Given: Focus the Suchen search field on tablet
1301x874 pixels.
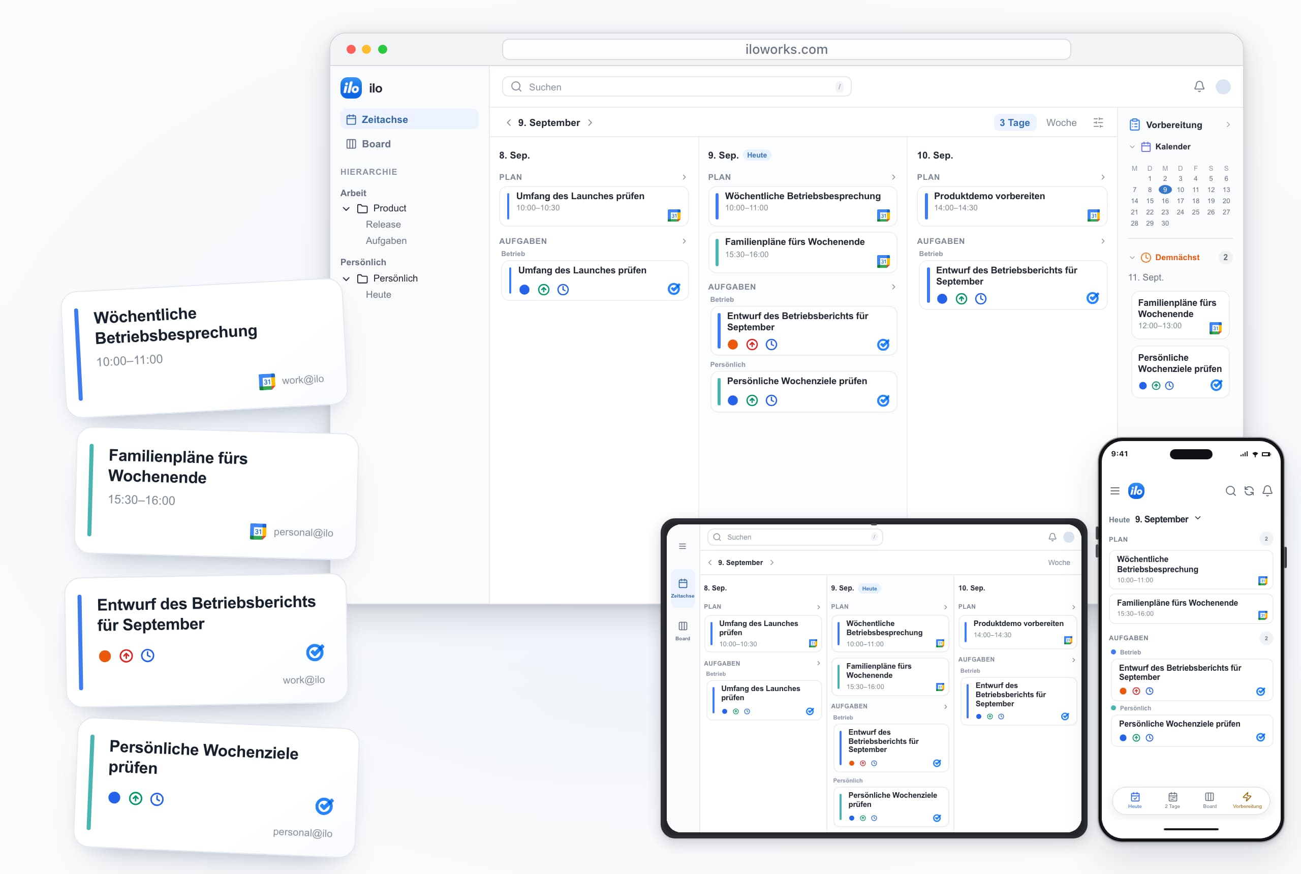Looking at the screenshot, I should point(795,537).
